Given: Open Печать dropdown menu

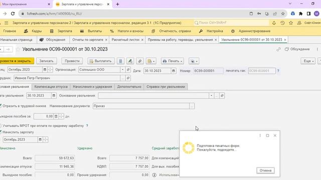Looking at the screenshot, I should click(x=172, y=61).
